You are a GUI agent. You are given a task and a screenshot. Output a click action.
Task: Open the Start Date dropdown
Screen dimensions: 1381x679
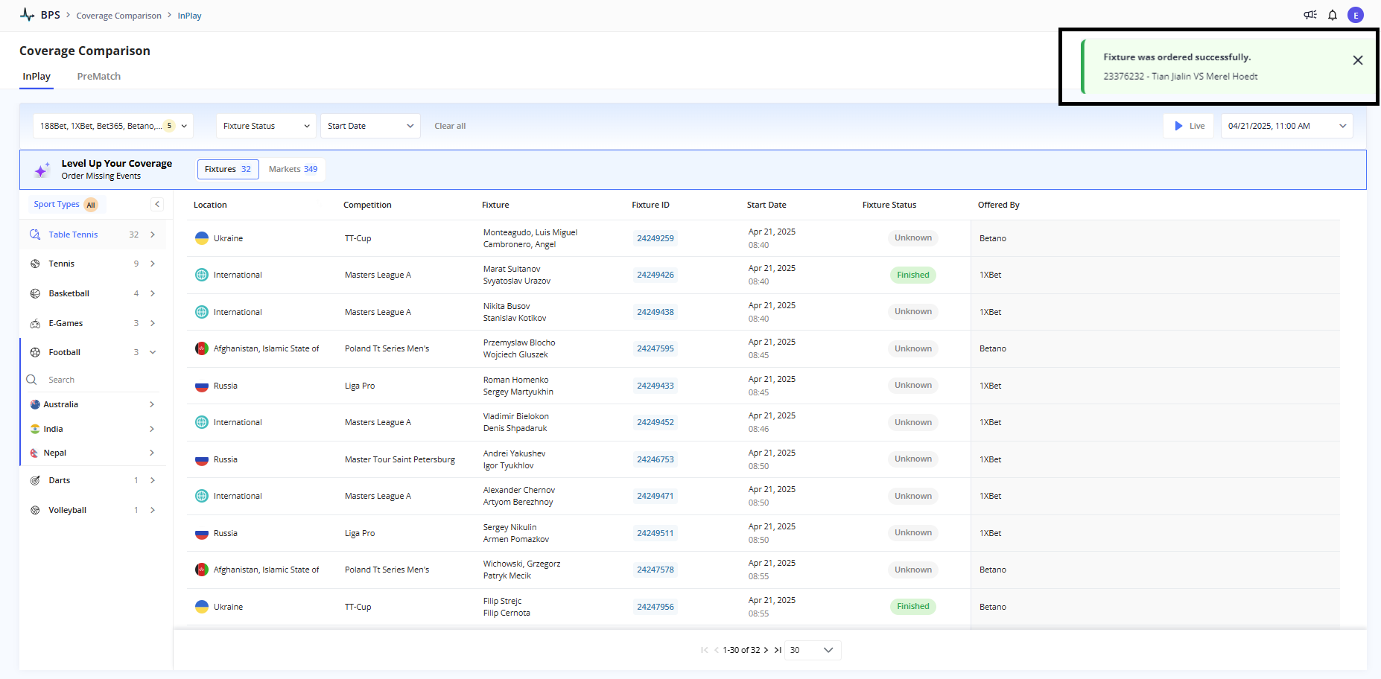point(370,126)
